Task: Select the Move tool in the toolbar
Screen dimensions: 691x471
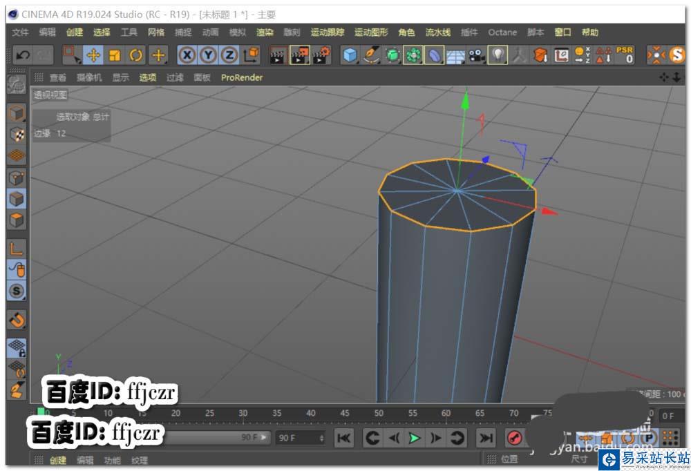Action: click(x=93, y=55)
